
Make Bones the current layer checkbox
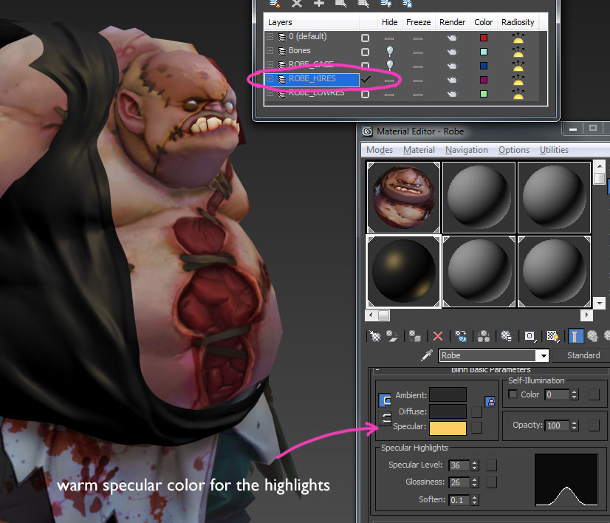coord(365,52)
